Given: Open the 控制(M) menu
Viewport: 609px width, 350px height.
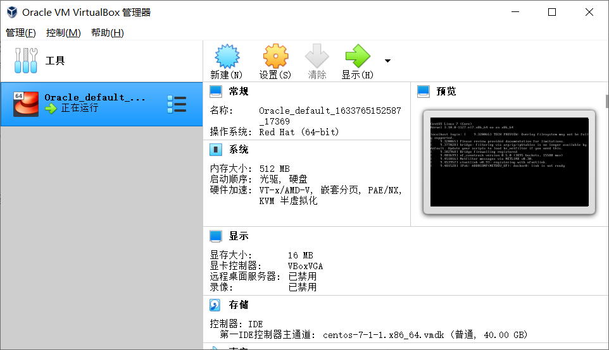Looking at the screenshot, I should [x=63, y=33].
